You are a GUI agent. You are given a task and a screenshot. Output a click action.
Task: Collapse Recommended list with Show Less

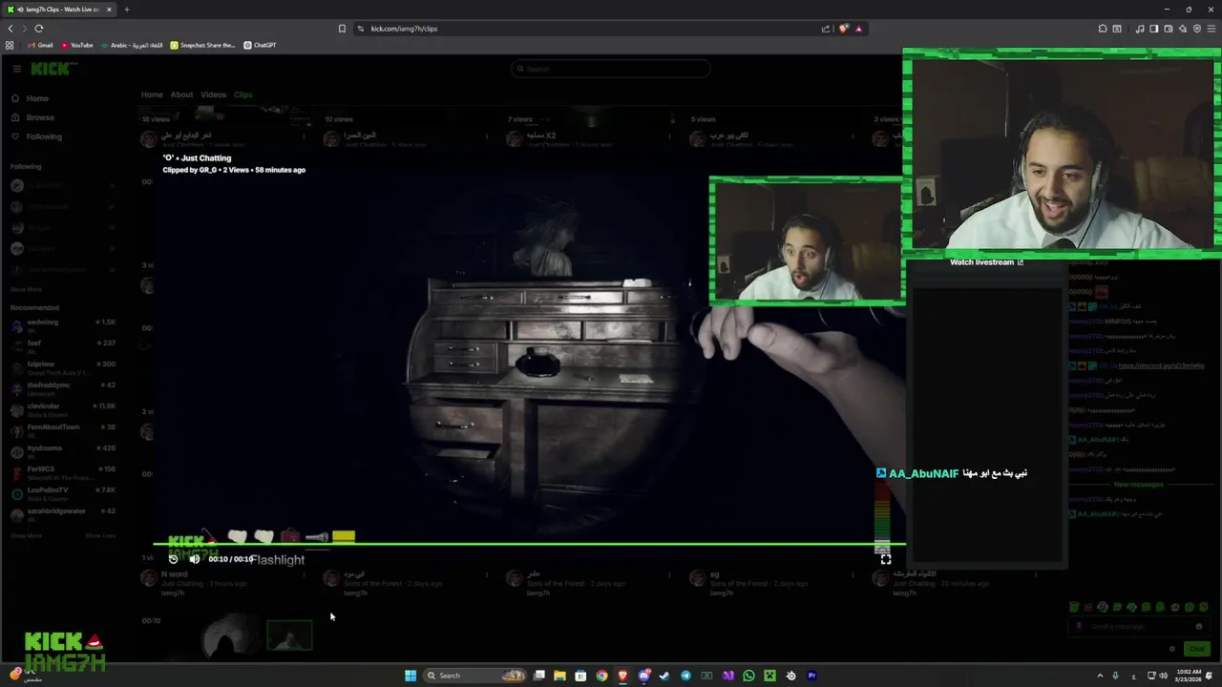click(100, 535)
